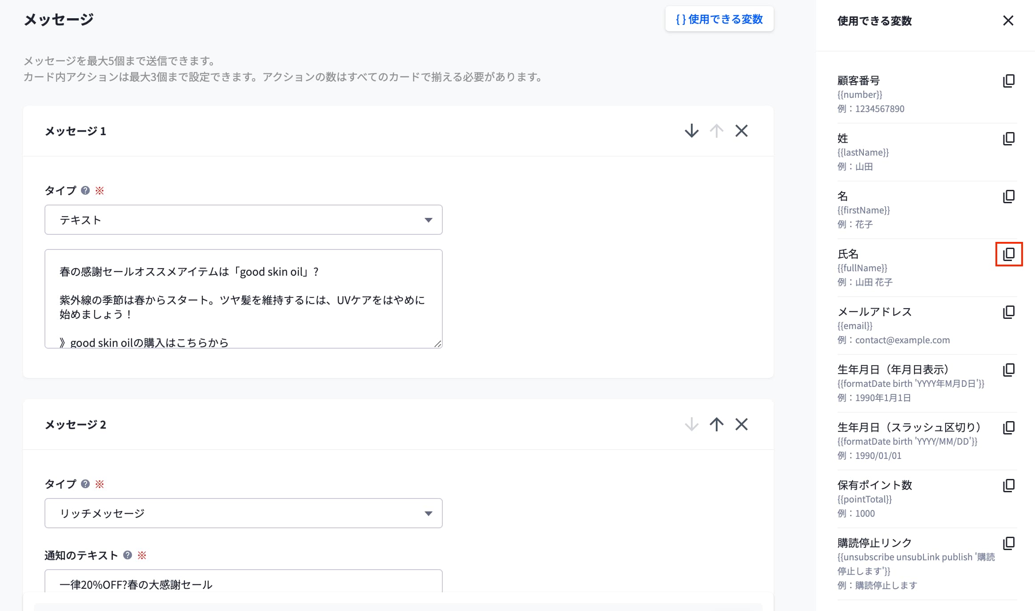Click the 通知のテキスト input field

[243, 583]
